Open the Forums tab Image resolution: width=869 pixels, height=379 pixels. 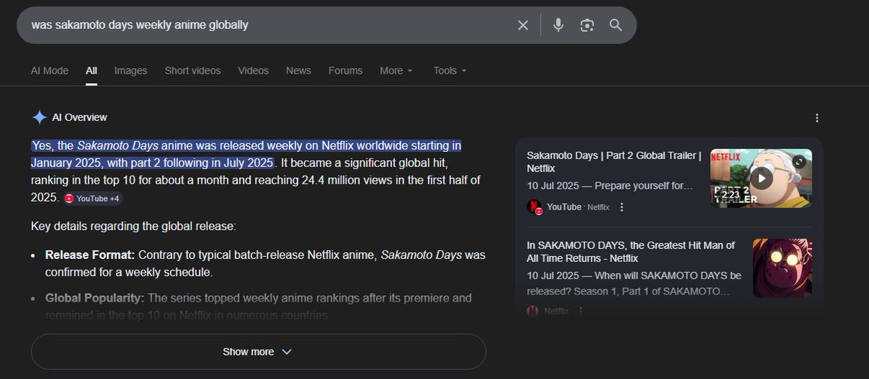click(x=345, y=70)
